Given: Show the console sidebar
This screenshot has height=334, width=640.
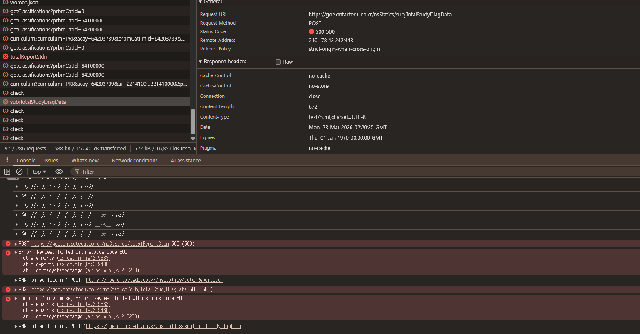Looking at the screenshot, I should 7,172.
